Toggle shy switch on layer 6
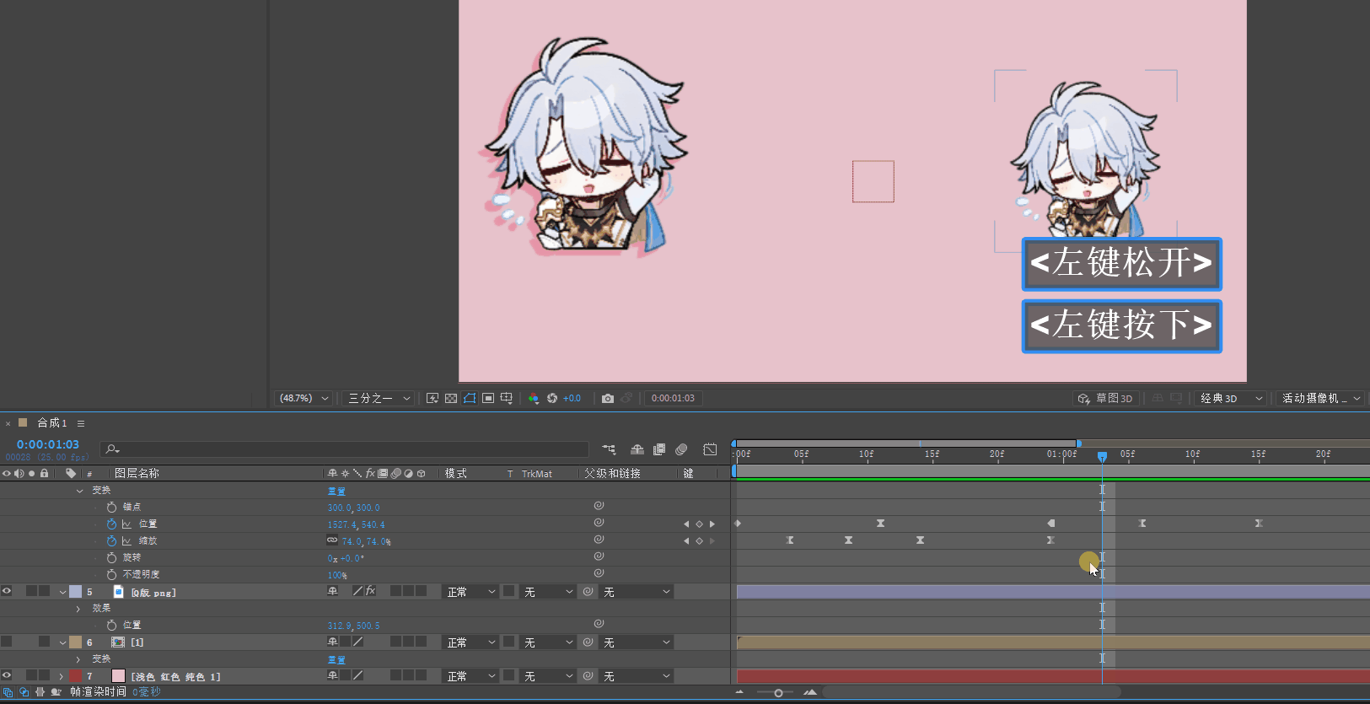Viewport: 1370px width, 704px height. [x=332, y=642]
